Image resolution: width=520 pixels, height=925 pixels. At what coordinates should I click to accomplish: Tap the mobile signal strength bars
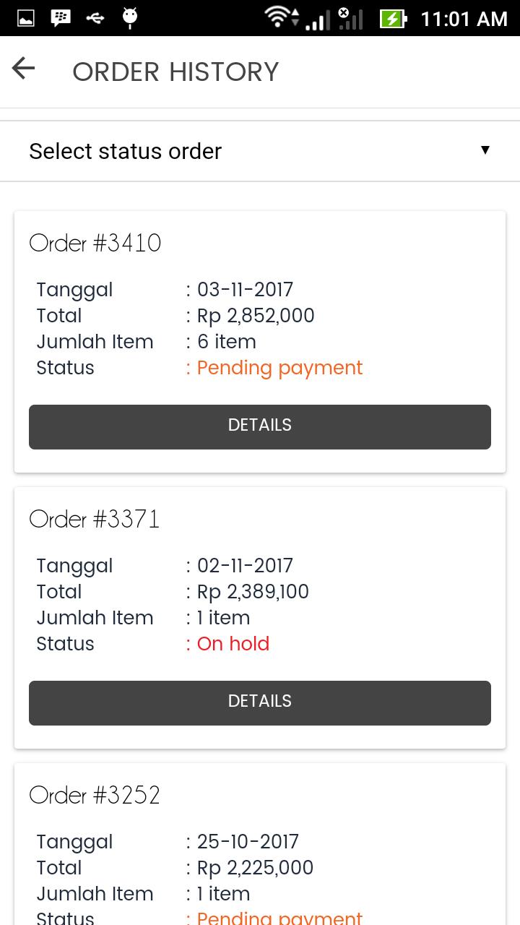click(x=317, y=19)
